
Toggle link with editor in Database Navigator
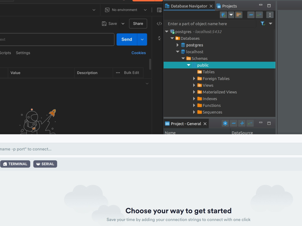(259, 15)
